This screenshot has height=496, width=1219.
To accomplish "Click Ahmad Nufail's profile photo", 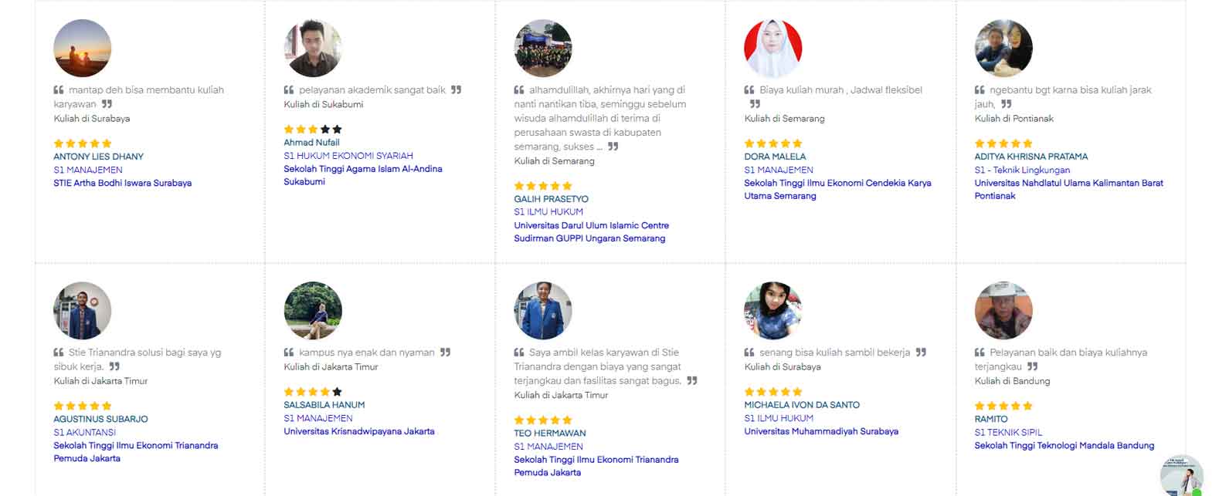I will 313,49.
